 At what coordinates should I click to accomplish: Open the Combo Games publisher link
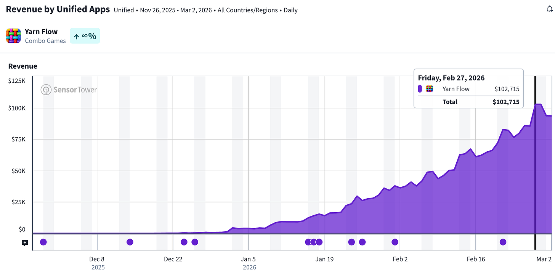pyautogui.click(x=45, y=41)
